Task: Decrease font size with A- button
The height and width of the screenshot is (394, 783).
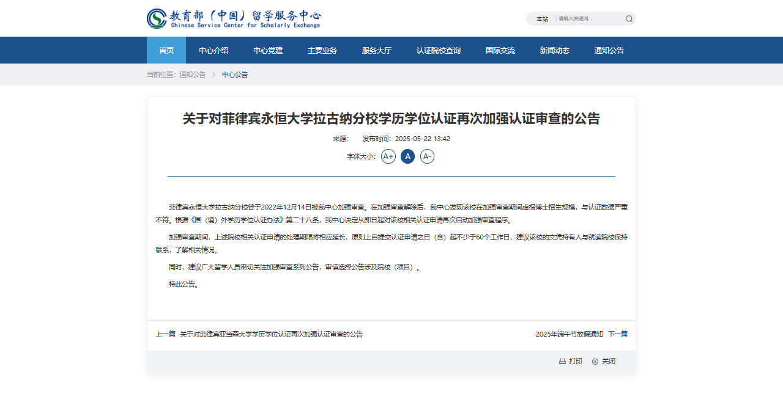Action: click(x=427, y=156)
